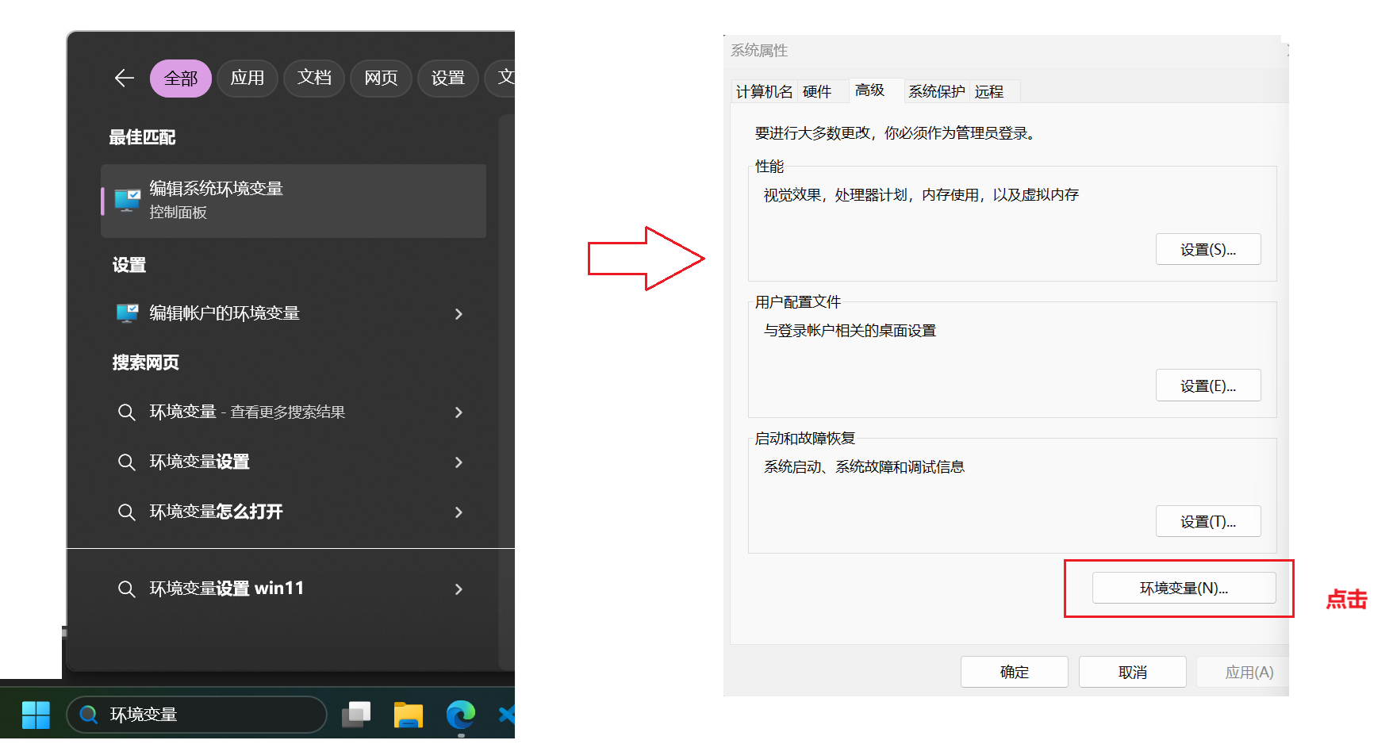The height and width of the screenshot is (744, 1389).
Task: Click magnifier icon beside 环境变量怎么打开
Action: (x=126, y=512)
